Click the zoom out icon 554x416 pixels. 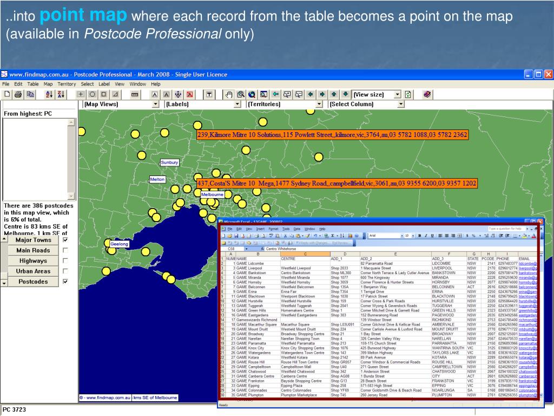pos(299,94)
